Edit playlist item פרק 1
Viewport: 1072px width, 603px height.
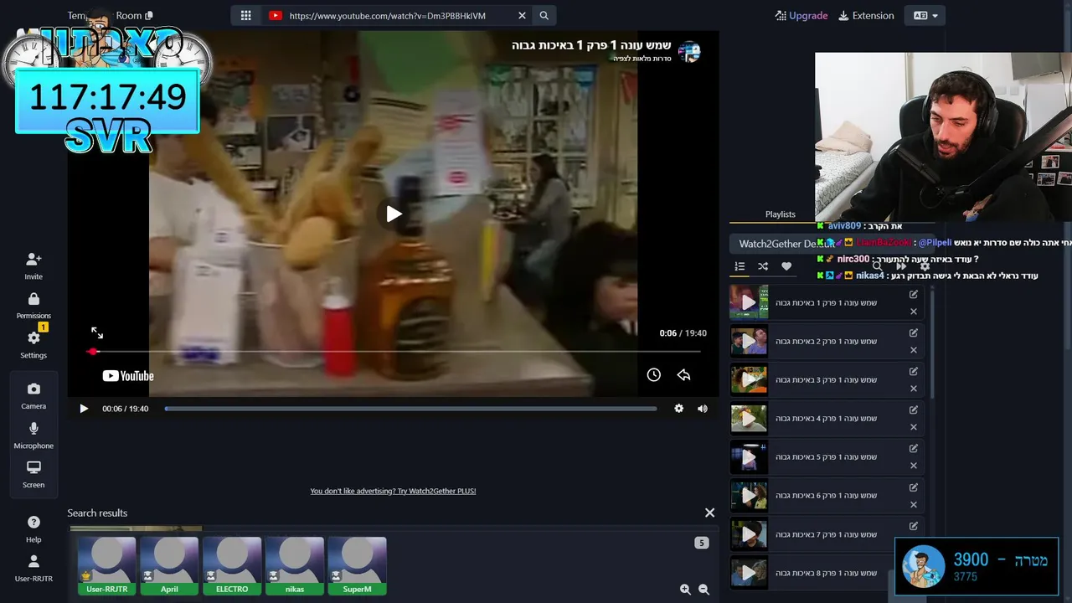point(914,294)
